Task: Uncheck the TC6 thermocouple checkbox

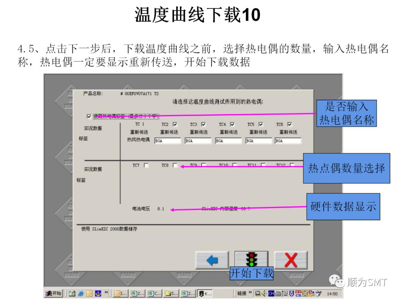Action: [x=290, y=124]
